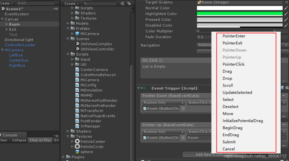Click the Fade Duration value field

click(x=204, y=37)
